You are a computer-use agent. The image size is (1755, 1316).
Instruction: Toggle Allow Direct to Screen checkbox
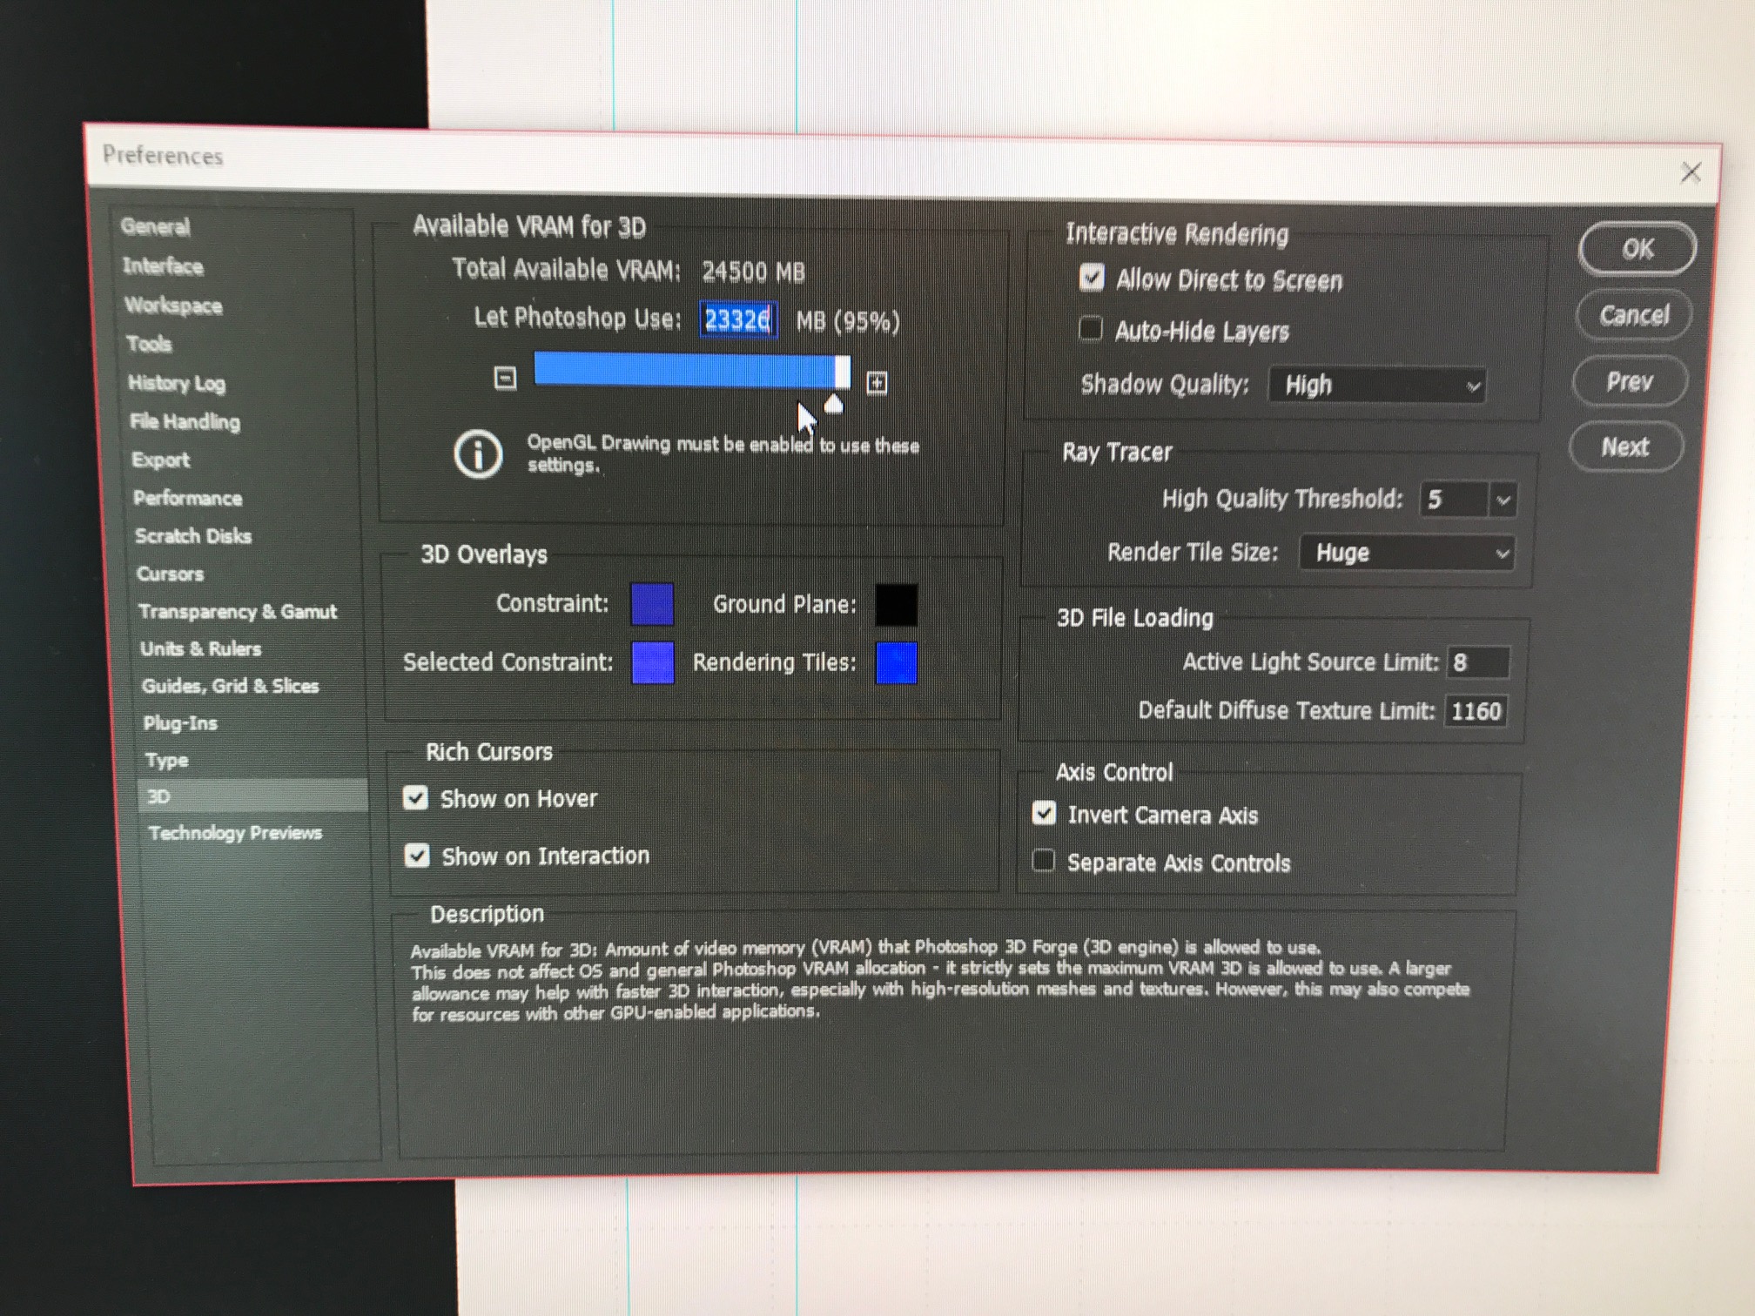click(1092, 278)
